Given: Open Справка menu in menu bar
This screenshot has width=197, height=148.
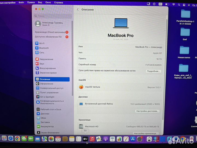Looking at the screenshot, I should [59, 3].
